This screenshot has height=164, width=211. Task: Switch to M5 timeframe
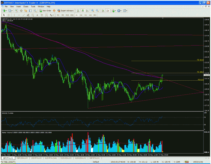[x=62, y=15]
